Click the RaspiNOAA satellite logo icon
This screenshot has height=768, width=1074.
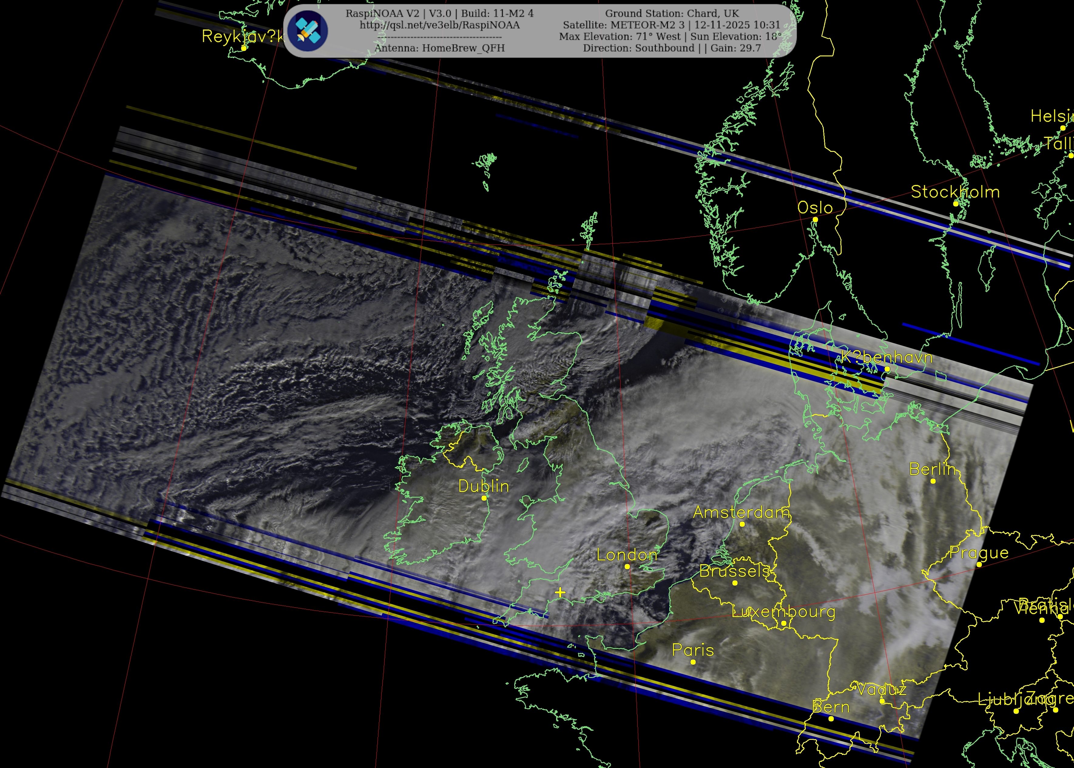pyautogui.click(x=308, y=31)
